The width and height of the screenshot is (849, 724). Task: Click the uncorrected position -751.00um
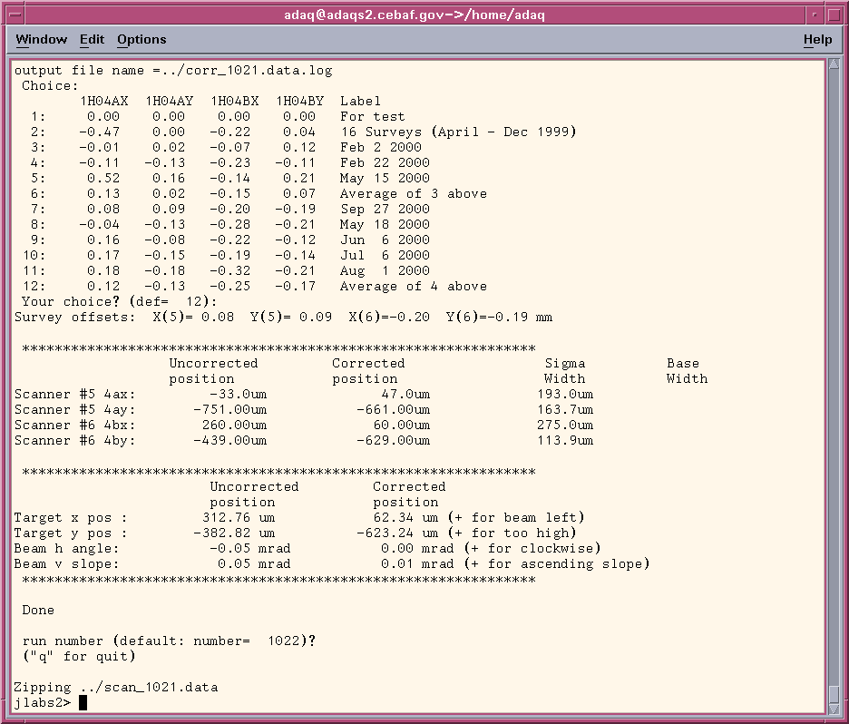click(230, 410)
